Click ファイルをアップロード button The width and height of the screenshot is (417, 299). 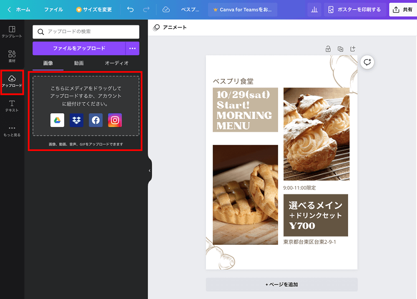click(79, 48)
